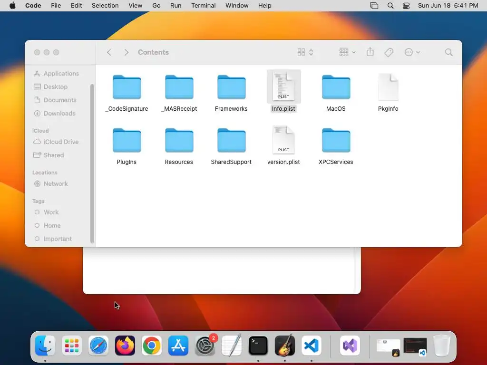Screen dimensions: 487x365
Task: Open Visual Studio (purple) from Dock
Action: click(350, 346)
